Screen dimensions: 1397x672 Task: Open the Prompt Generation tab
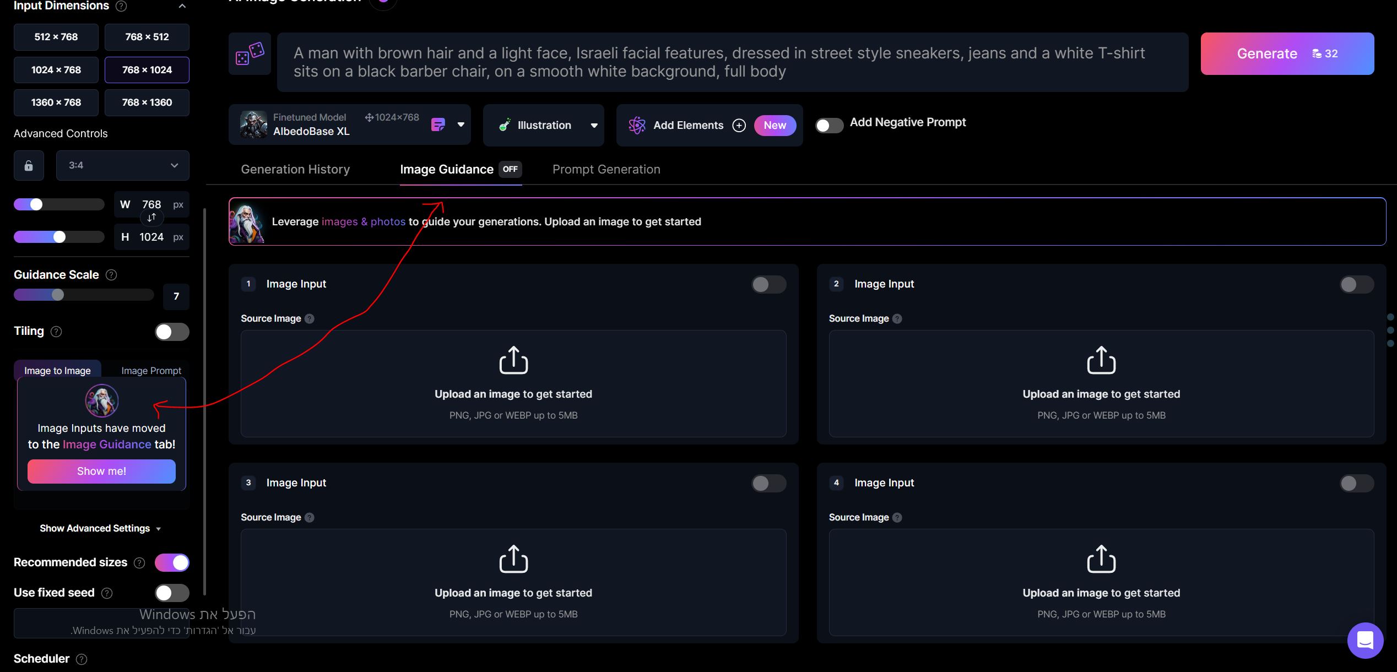(x=606, y=170)
